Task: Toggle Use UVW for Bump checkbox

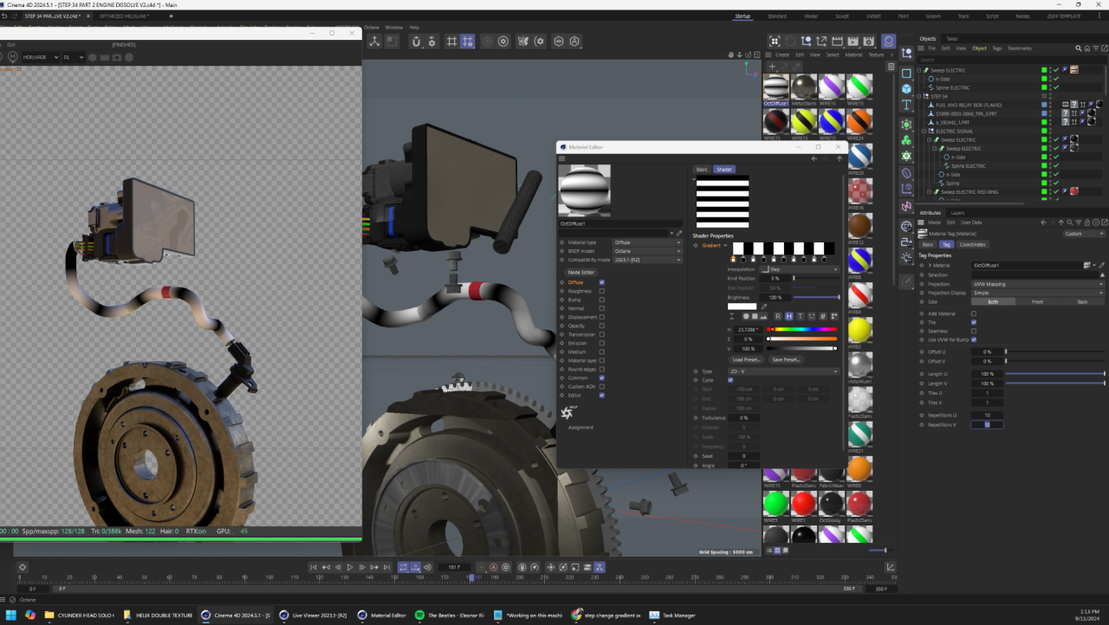Action: (x=974, y=339)
